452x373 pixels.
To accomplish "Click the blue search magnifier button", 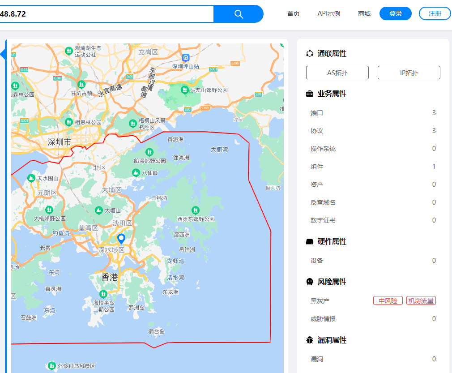I will [239, 14].
